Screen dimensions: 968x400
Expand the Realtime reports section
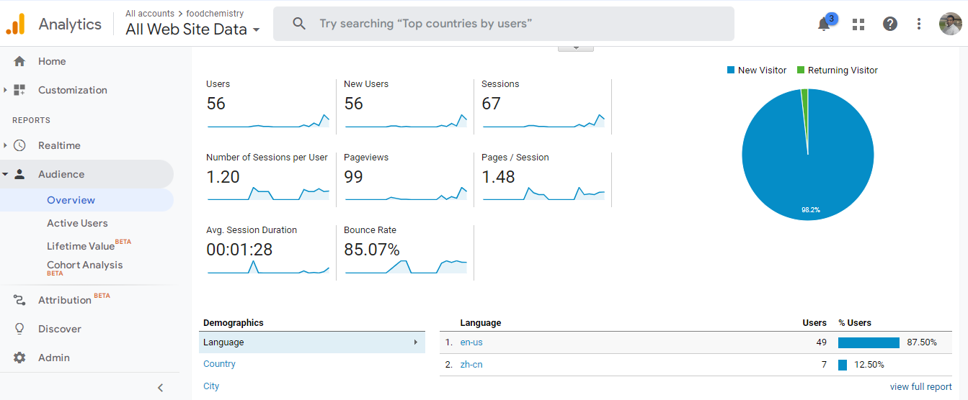[x=5, y=145]
